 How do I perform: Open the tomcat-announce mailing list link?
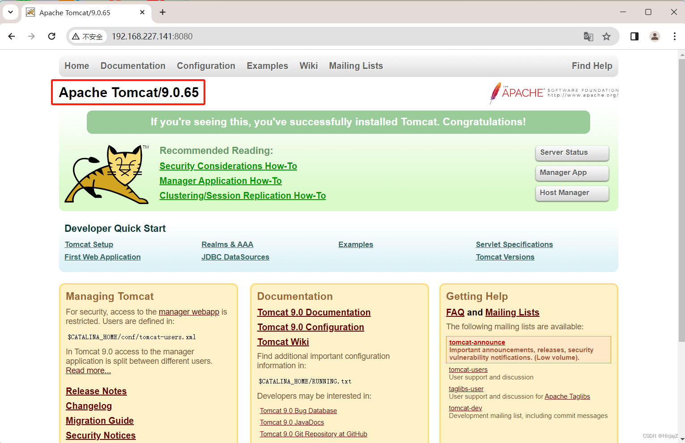(477, 342)
